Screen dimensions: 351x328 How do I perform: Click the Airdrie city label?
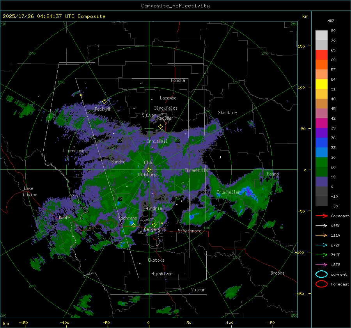click(x=154, y=208)
